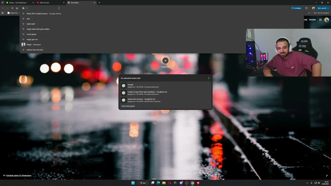Open the taskbar Ara search box
Viewport: 331px width, 186px height.
coord(143,183)
